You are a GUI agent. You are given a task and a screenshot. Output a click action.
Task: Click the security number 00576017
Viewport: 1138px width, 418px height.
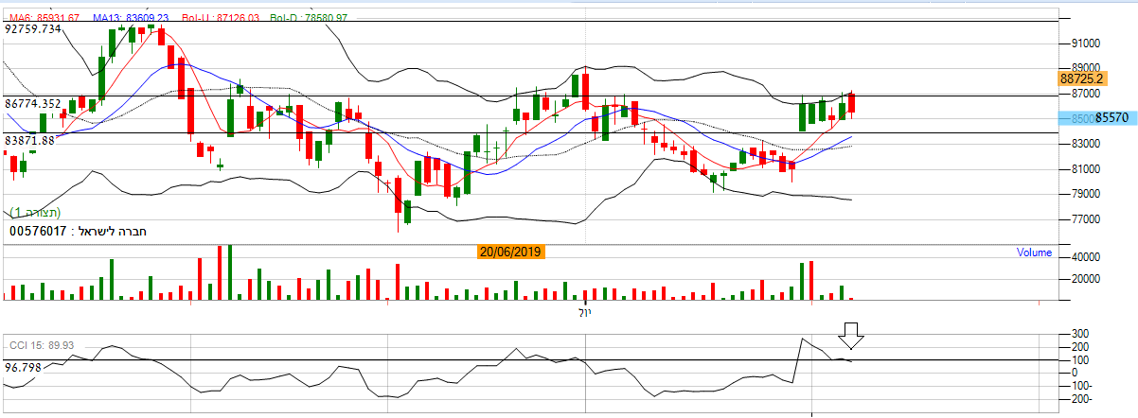point(38,231)
